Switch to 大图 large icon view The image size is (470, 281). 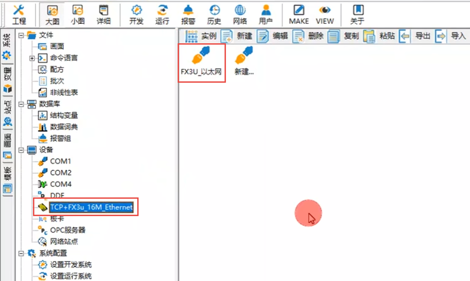click(53, 15)
